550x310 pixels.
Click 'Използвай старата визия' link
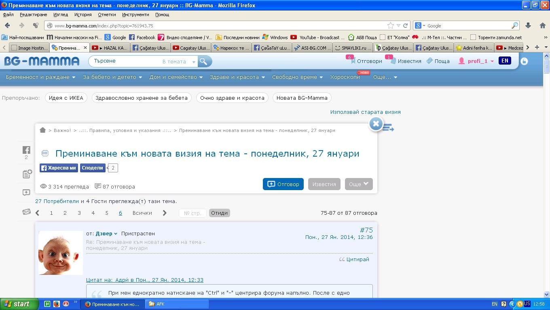point(365,112)
